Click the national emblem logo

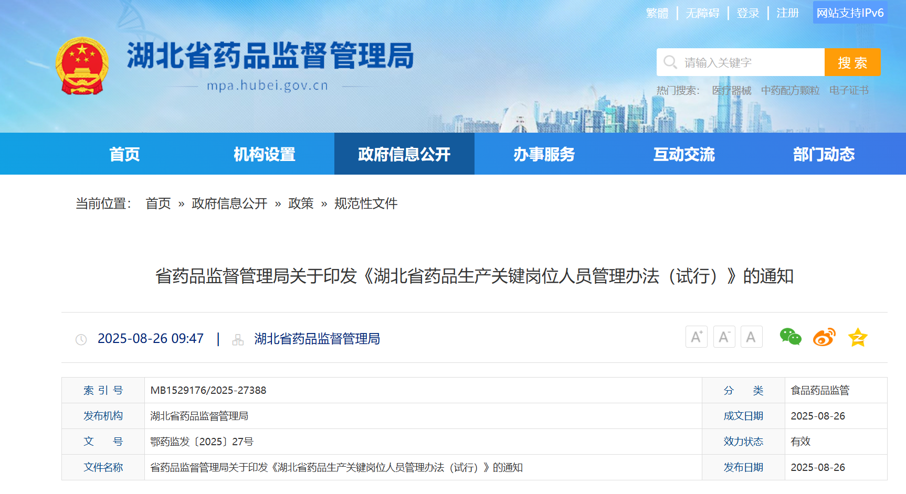click(82, 66)
